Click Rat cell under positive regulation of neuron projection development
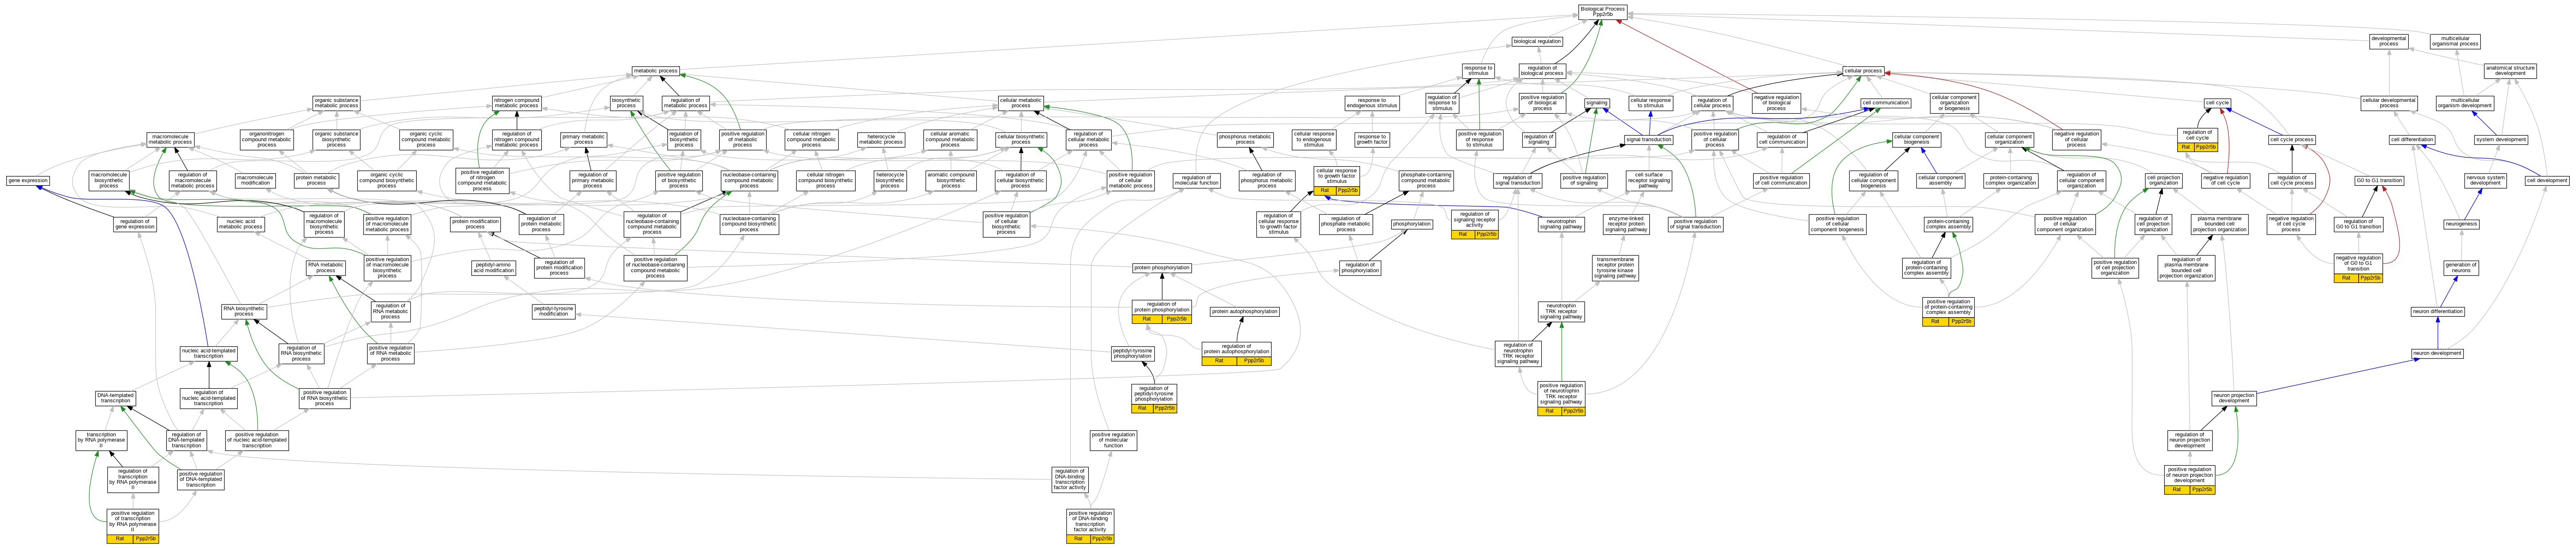The image size is (2576, 548). [x=2177, y=490]
